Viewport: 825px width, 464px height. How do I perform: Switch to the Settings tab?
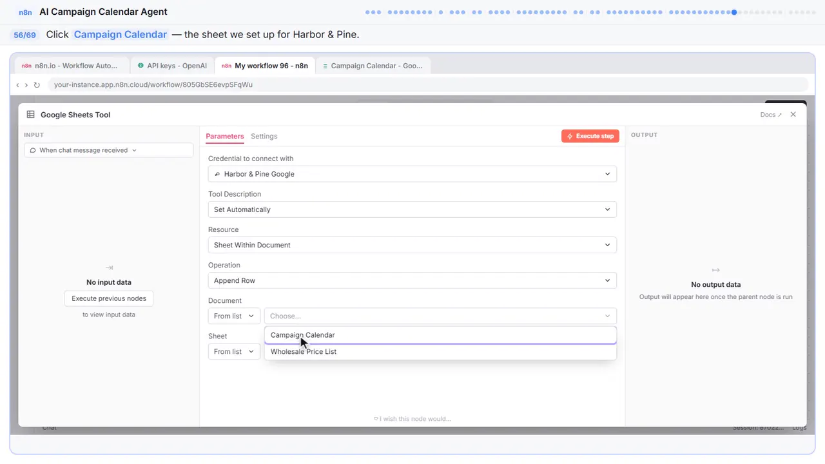264,136
